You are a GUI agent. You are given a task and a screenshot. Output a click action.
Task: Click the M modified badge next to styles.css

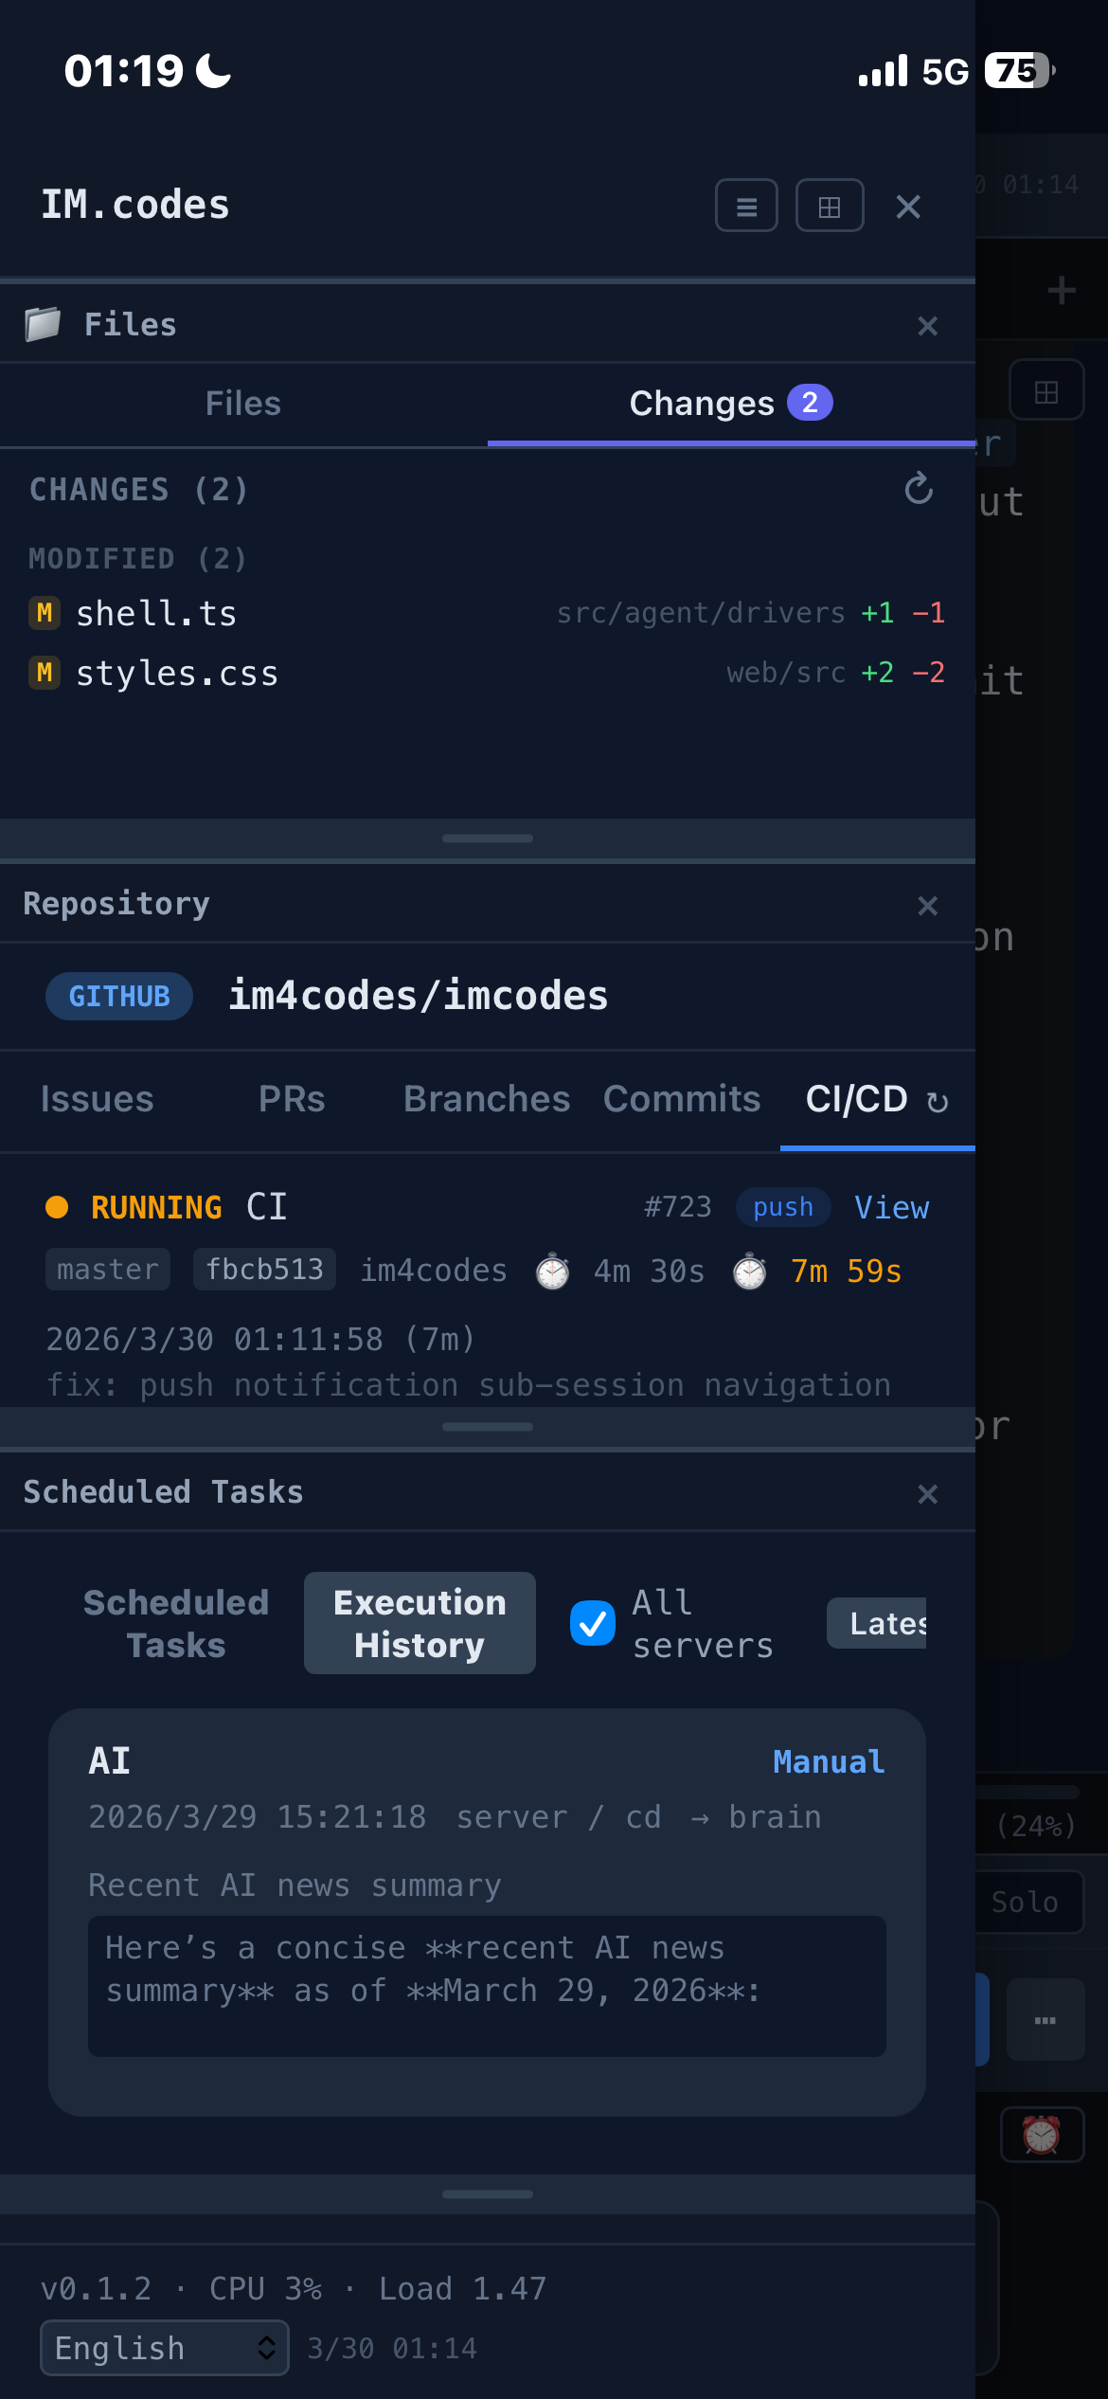43,674
